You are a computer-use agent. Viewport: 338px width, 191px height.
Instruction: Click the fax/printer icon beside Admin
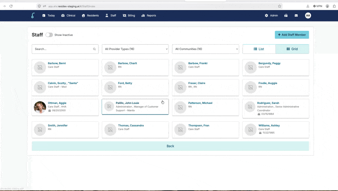tap(286, 16)
